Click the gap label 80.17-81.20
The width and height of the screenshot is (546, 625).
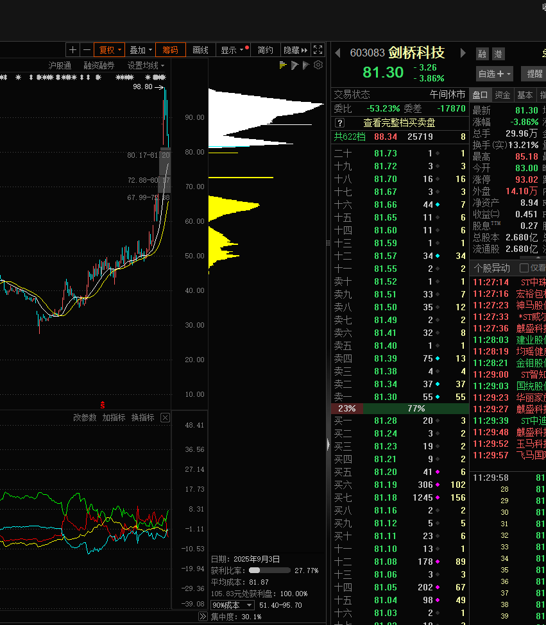[148, 154]
